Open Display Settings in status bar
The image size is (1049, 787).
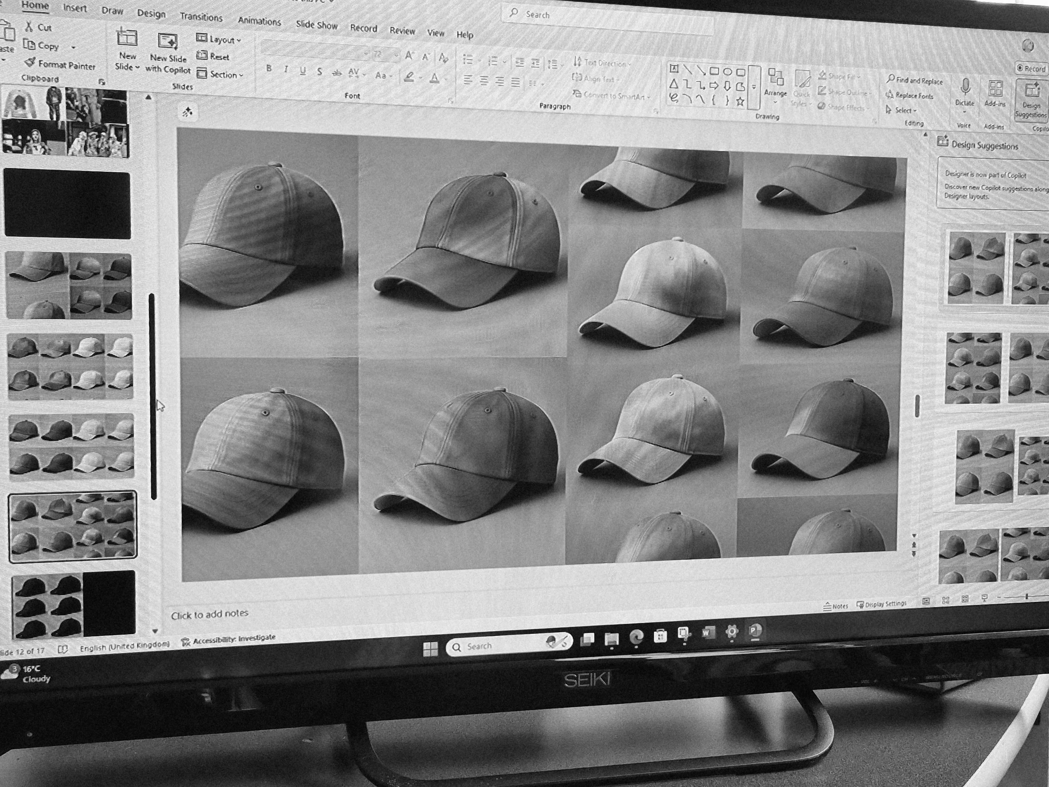coord(881,604)
